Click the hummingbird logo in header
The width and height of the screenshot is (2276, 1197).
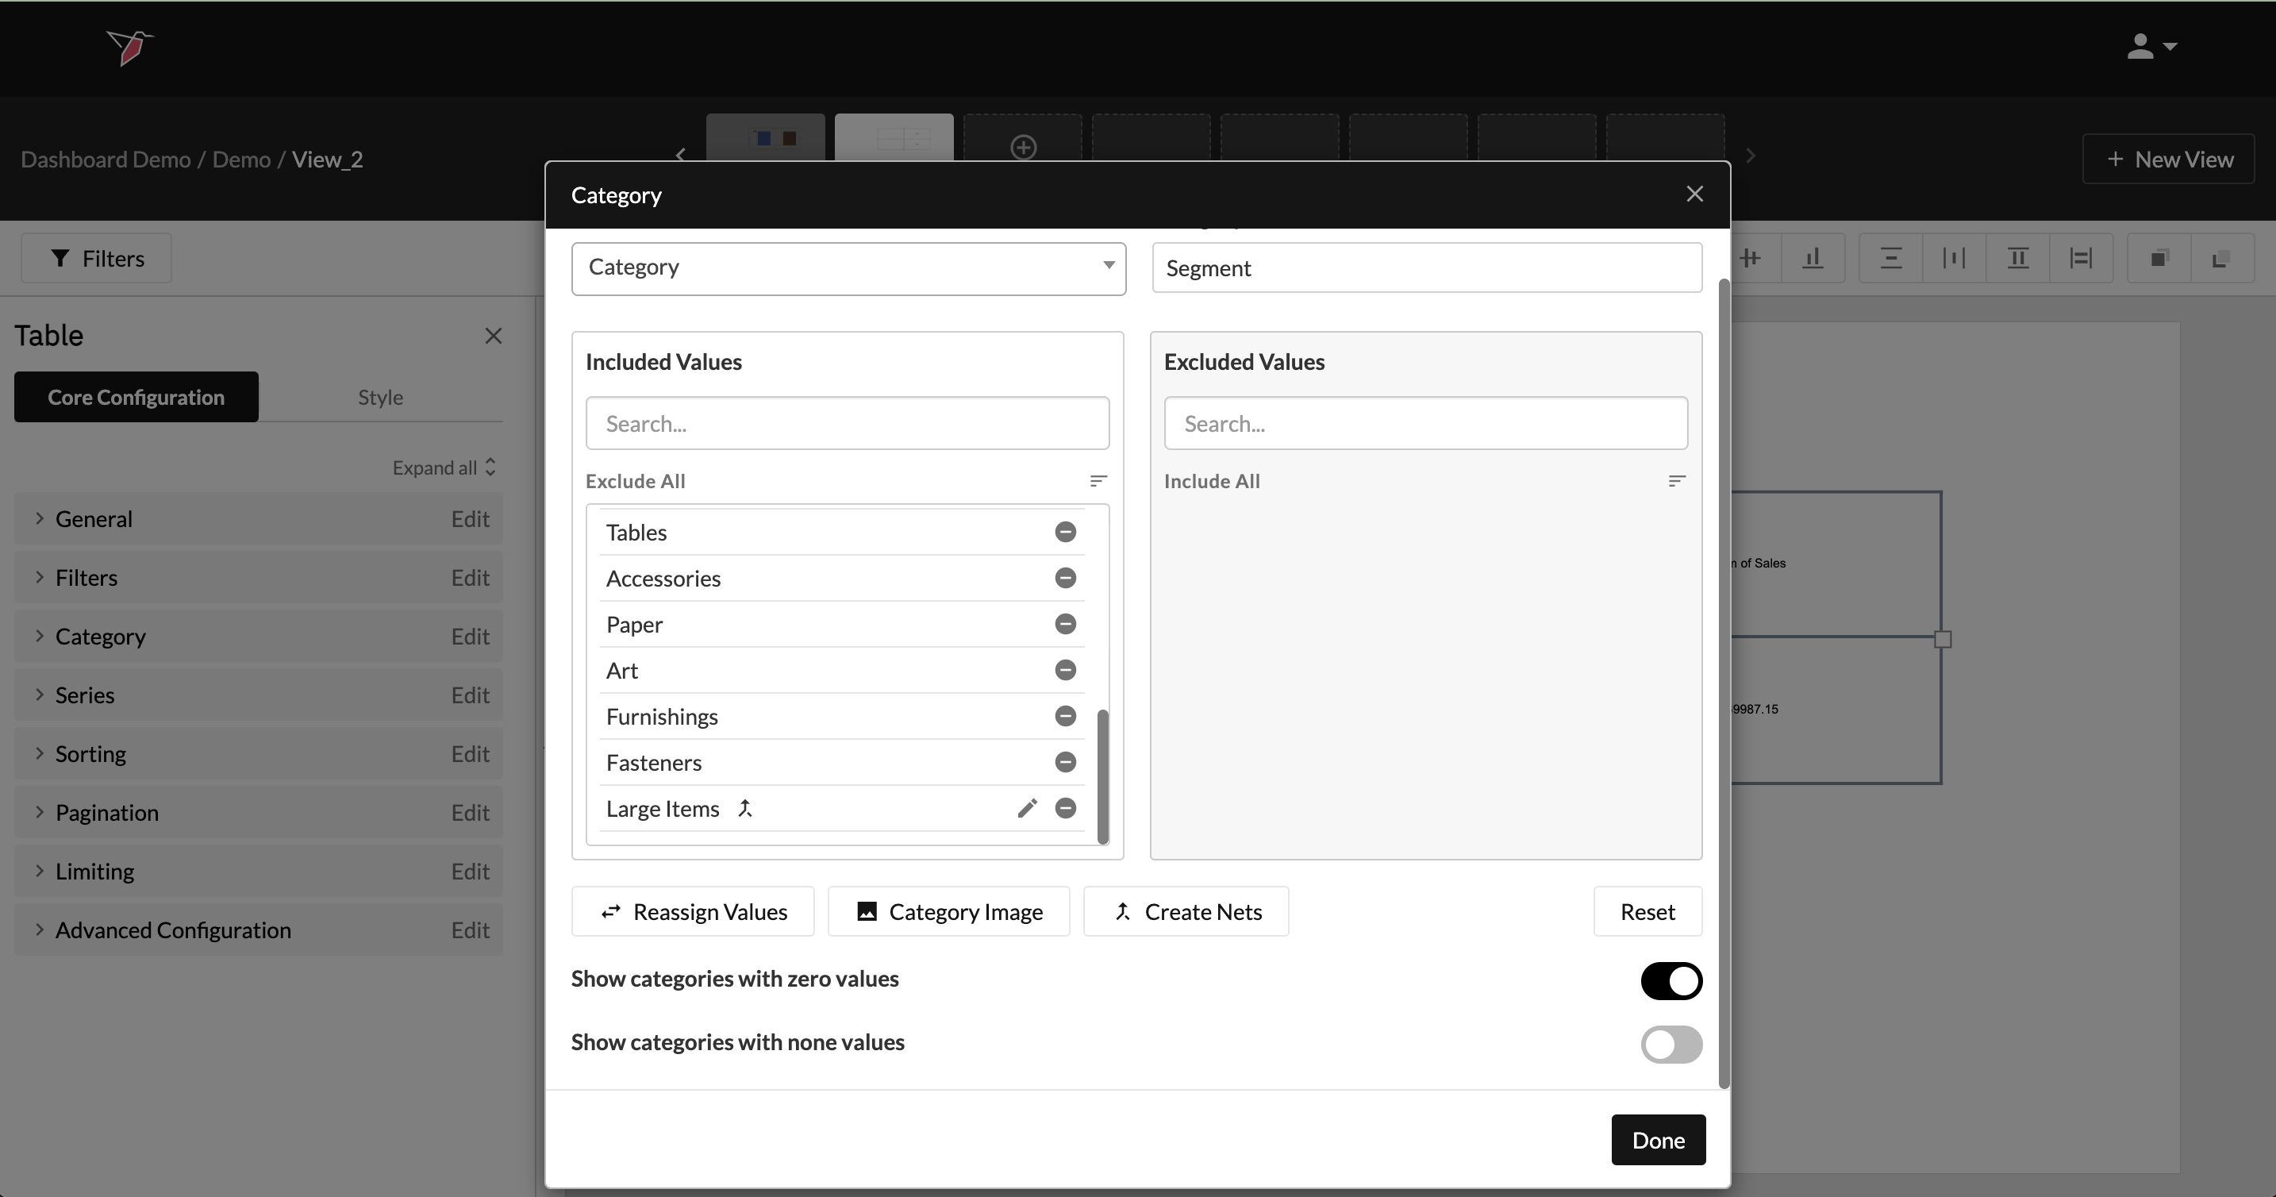(x=130, y=47)
